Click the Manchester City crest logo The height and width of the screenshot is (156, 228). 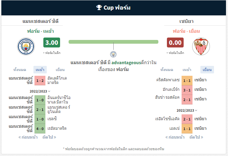point(26,46)
